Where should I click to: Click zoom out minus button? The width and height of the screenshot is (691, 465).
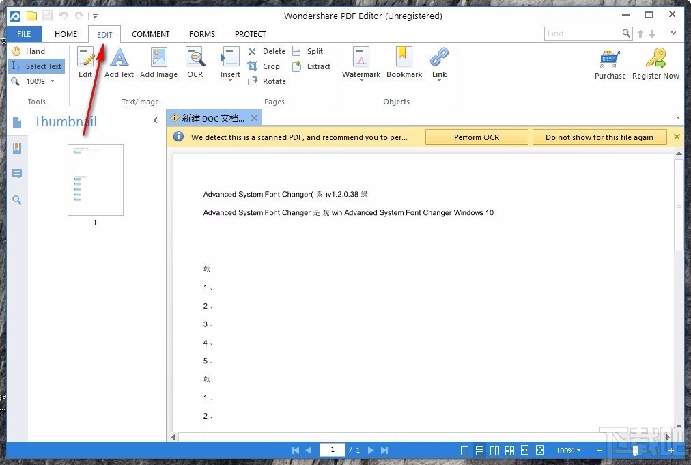599,451
